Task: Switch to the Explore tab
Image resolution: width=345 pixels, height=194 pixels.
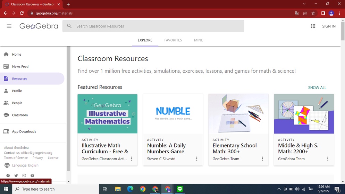Action: 145,40
